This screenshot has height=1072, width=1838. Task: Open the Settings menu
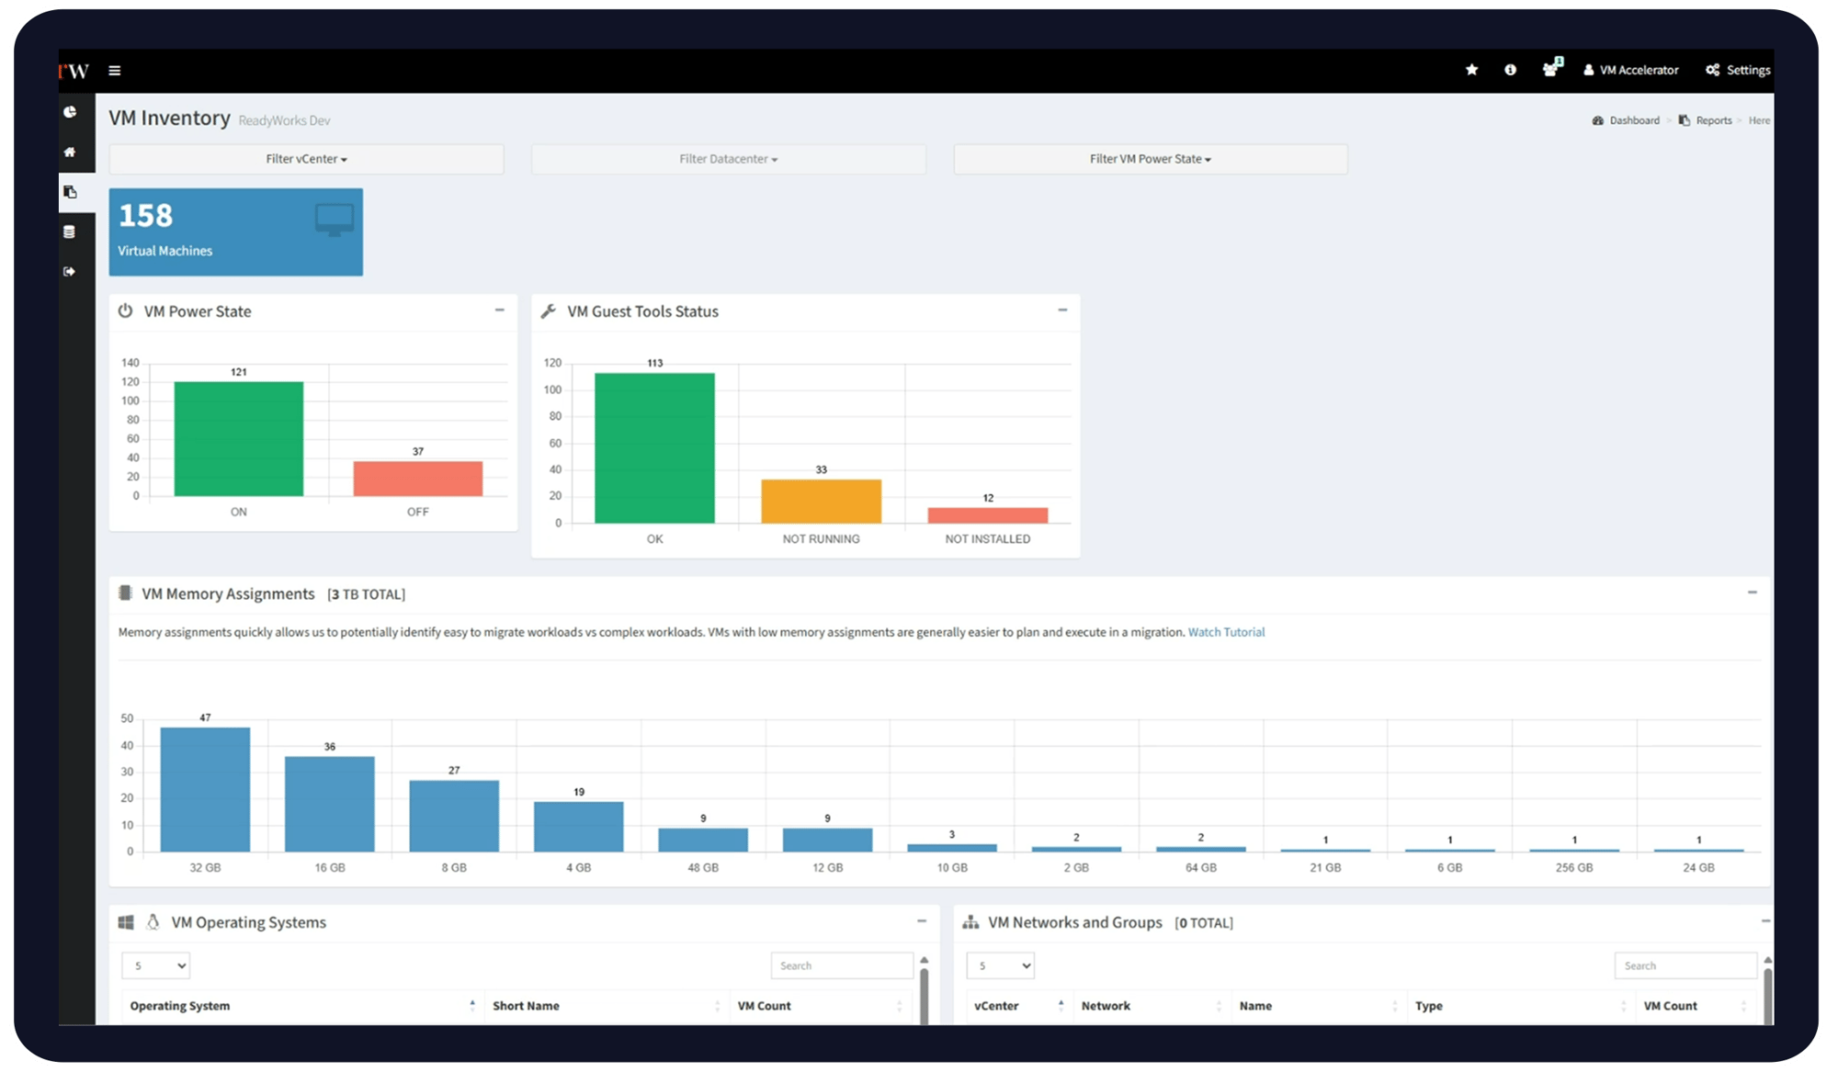click(1738, 70)
